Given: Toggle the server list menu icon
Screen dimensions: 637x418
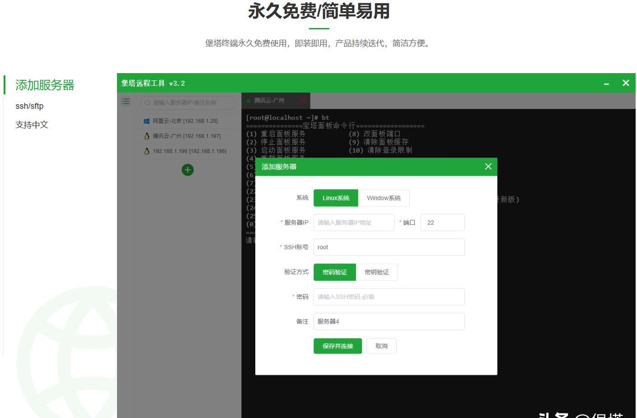Looking at the screenshot, I should (126, 102).
